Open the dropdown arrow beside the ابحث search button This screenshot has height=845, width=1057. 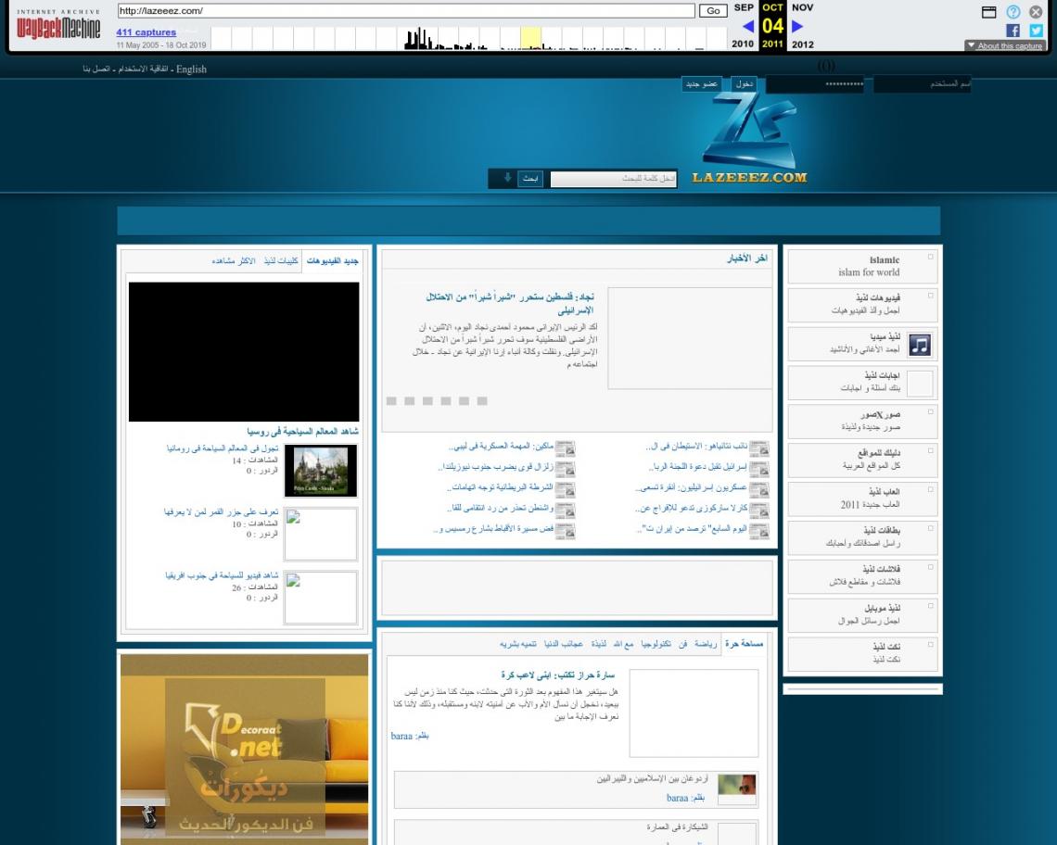(x=507, y=178)
